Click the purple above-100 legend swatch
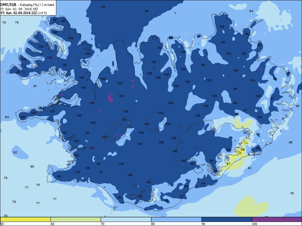The height and width of the screenshot is (226, 302). 277,219
